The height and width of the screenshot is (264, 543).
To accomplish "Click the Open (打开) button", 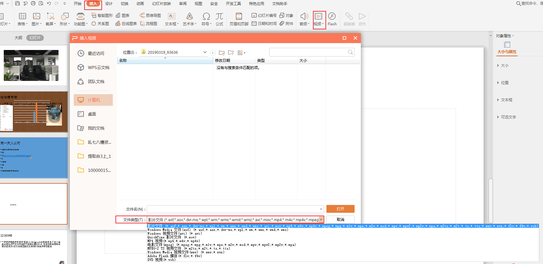I will (341, 209).
